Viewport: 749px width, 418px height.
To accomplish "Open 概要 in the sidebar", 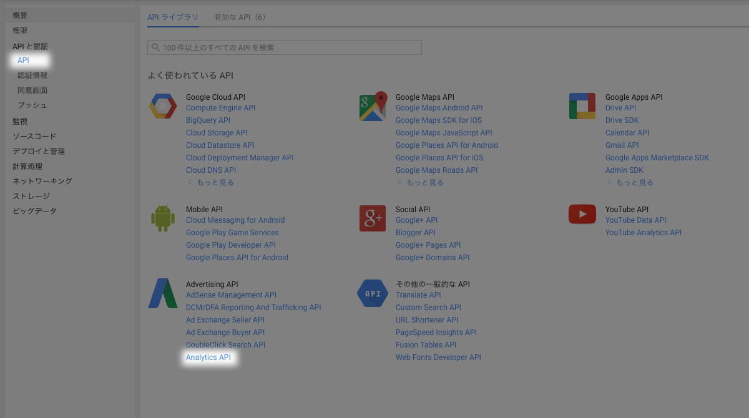I will 20,15.
